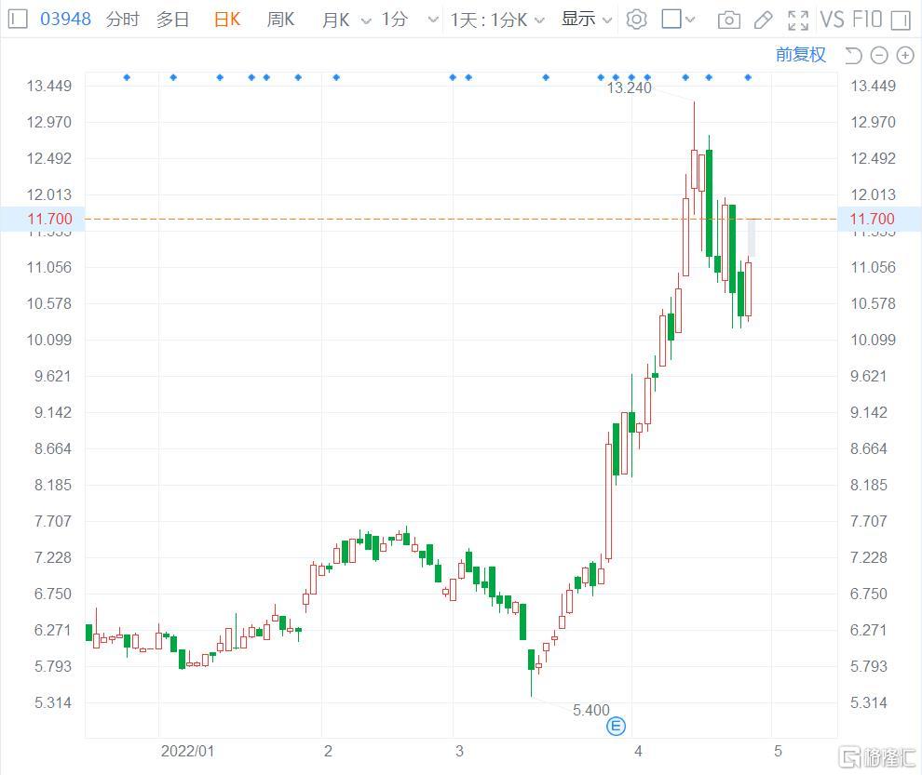Screen dimensions: 922x775
Task: Zoom in chart with plus icon
Action: 904,56
